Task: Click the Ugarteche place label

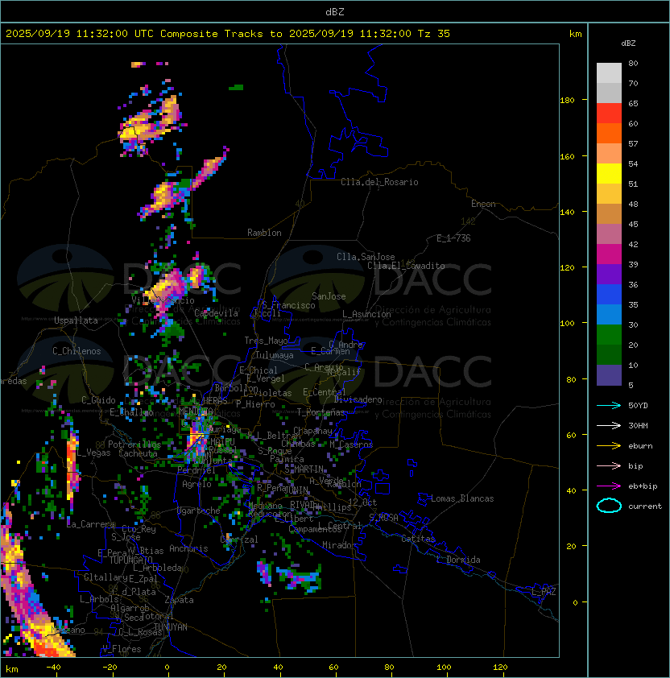Action: tap(199, 511)
